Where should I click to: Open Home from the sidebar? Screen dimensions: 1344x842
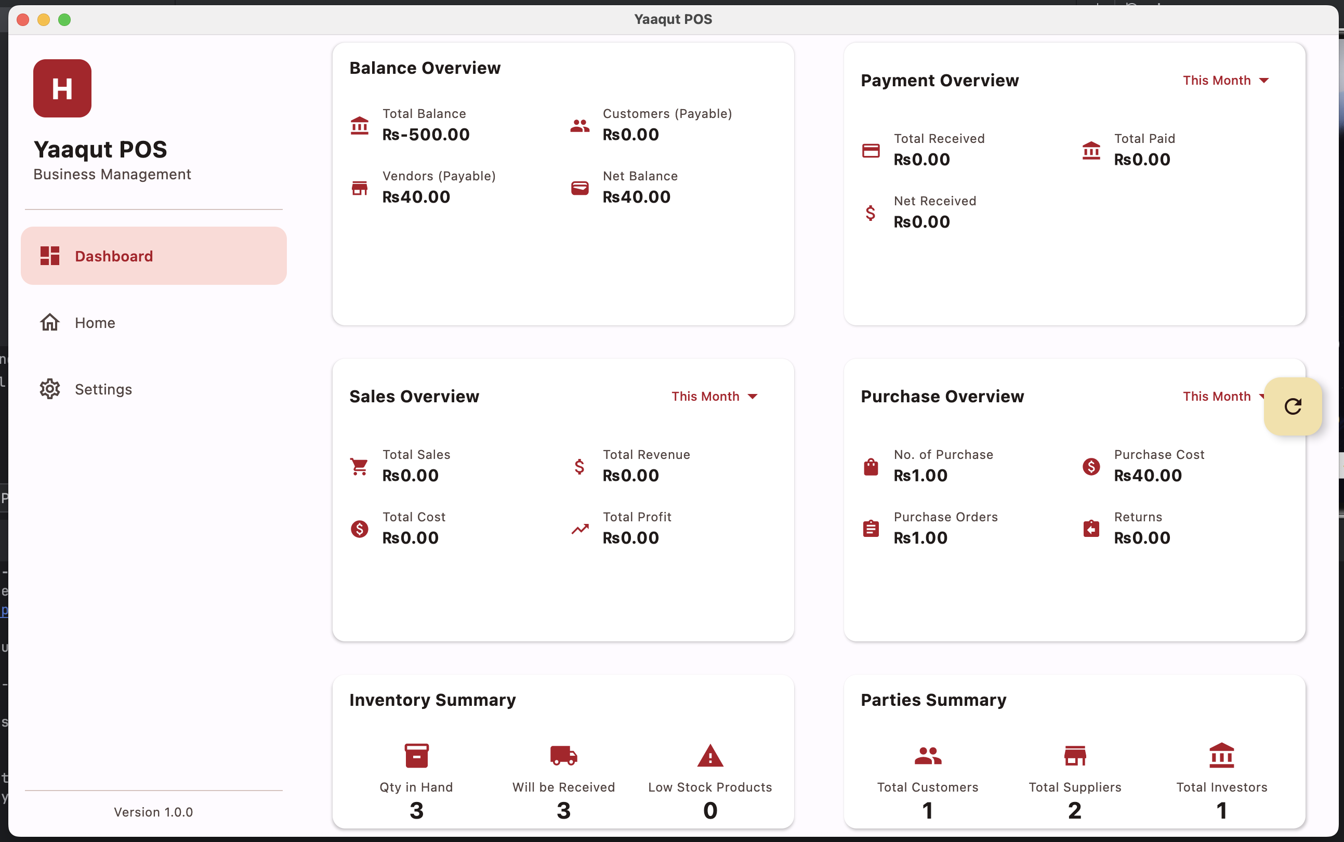95,322
